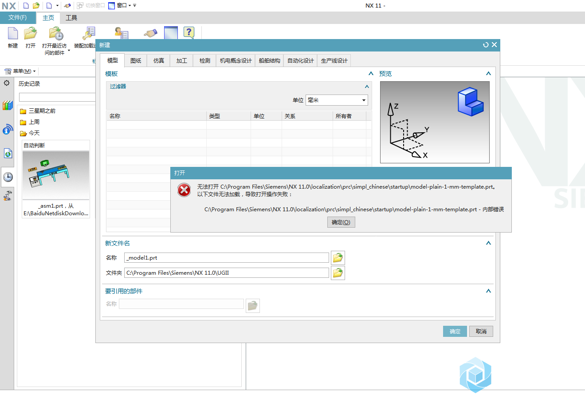Screen dimensions: 585x399
Task: Click browse folder icon beside the name field
Action: tap(338, 258)
